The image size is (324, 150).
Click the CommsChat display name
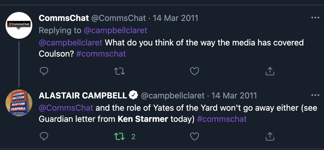pyautogui.click(x=64, y=18)
